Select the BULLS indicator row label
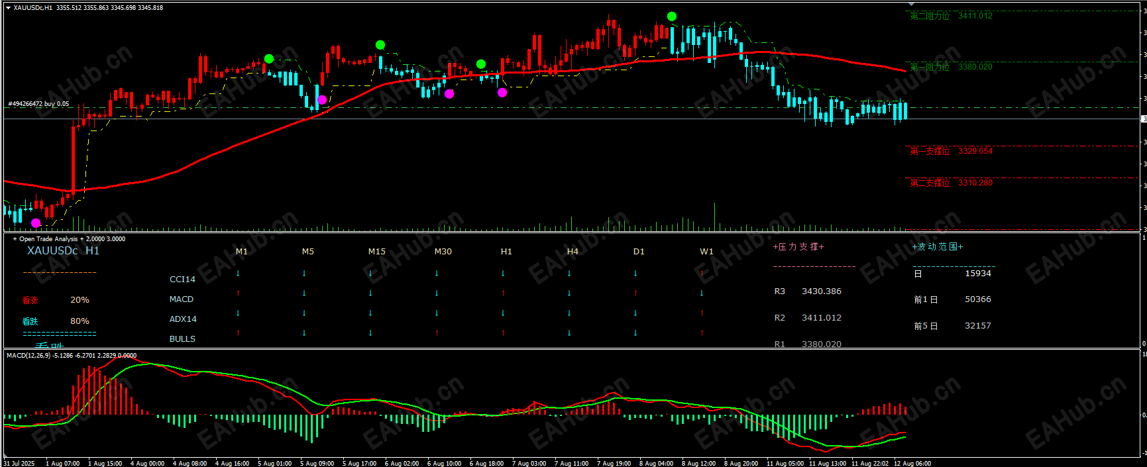 tap(182, 339)
